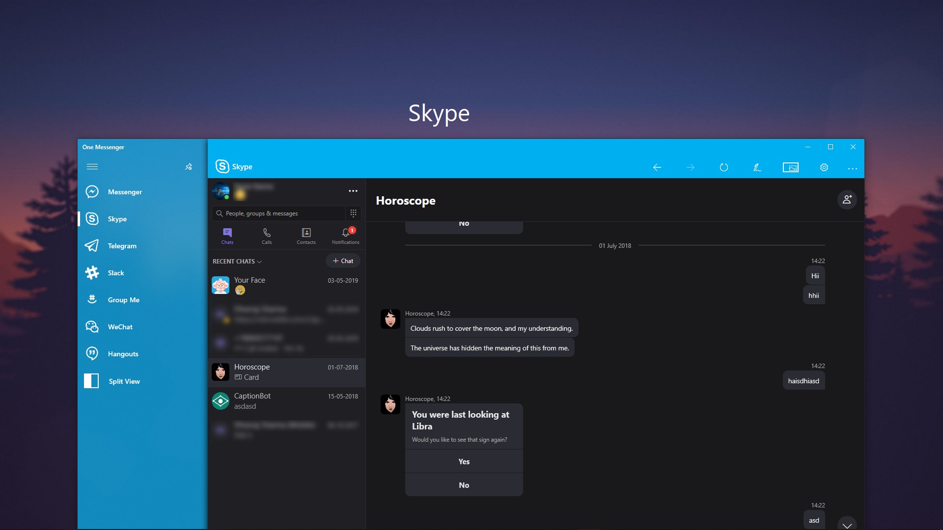Open the Contacts panel in Skype
This screenshot has height=530, width=943.
click(x=306, y=236)
